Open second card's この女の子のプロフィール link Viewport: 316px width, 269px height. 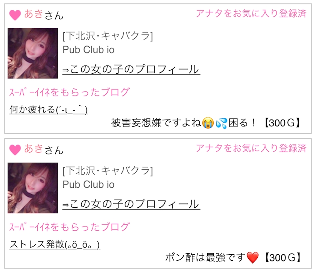[131, 204]
